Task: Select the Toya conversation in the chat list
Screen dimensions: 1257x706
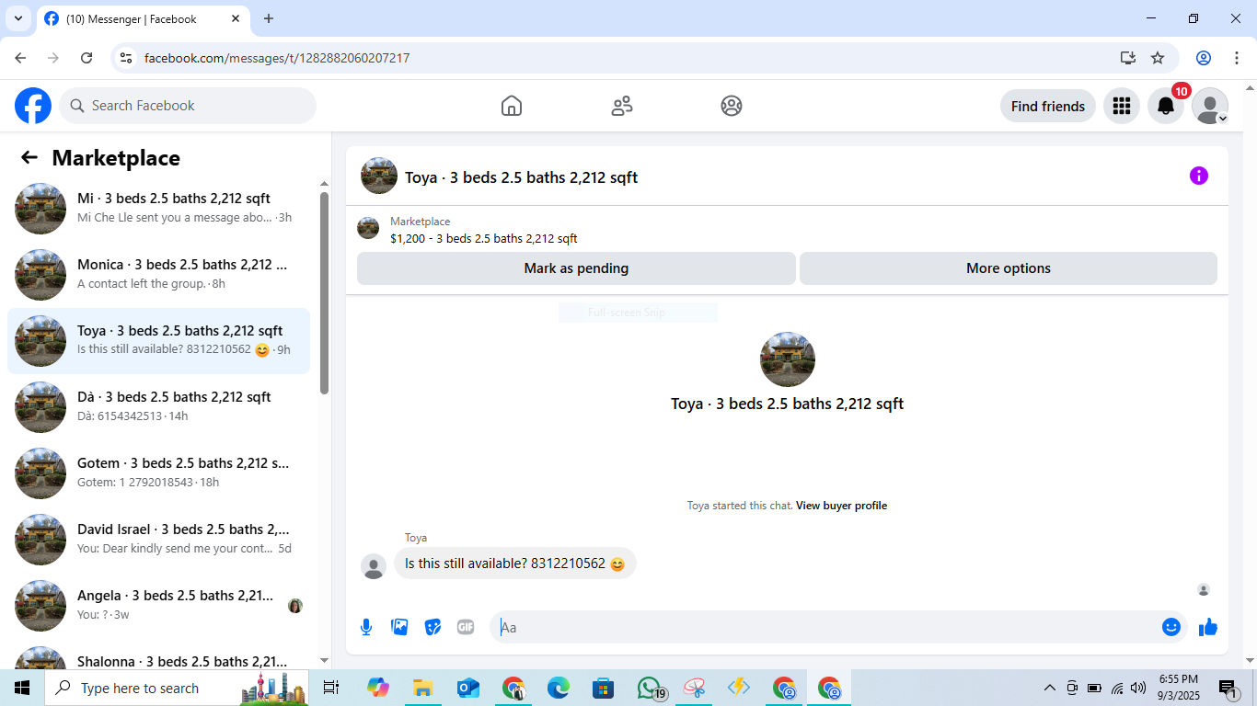Action: 158,341
